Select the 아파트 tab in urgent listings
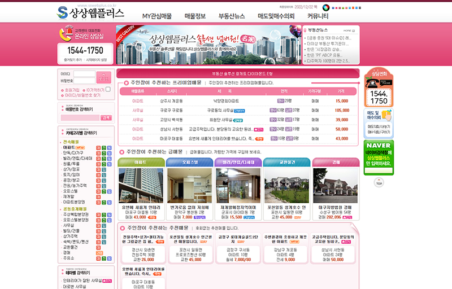Viewport: 452px width, 289px height. click(x=141, y=162)
